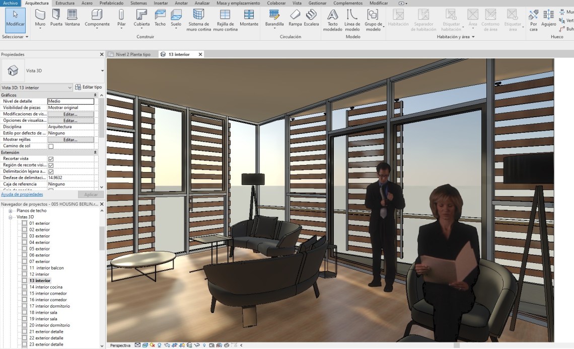
Task: Disable Región de recorte visible checkbox
Action: (x=51, y=165)
